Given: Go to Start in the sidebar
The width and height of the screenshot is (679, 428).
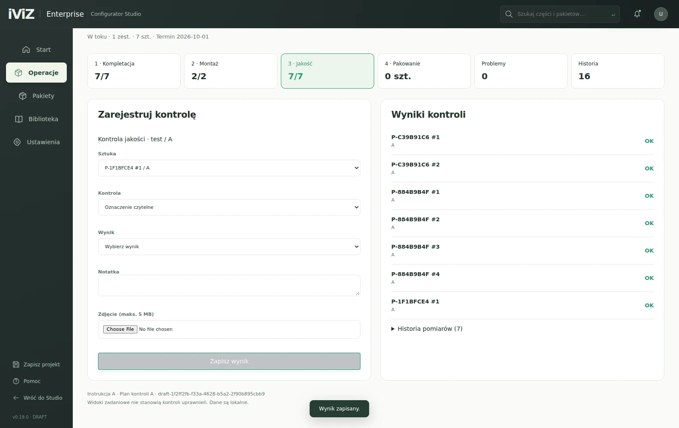Looking at the screenshot, I should [x=36, y=50].
